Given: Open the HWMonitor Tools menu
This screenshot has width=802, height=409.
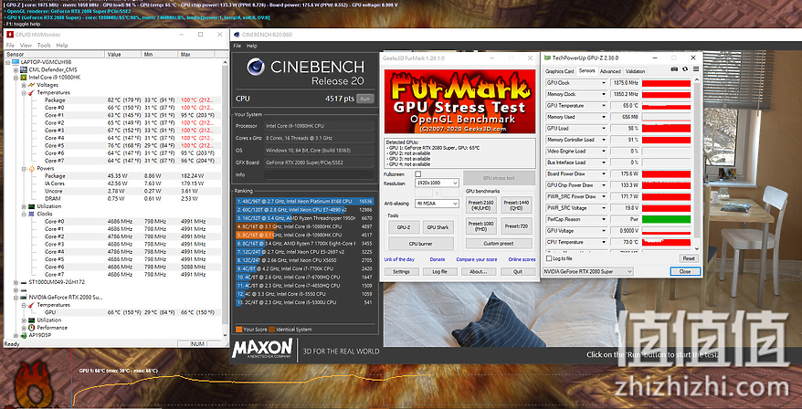Looking at the screenshot, I should click(44, 46).
